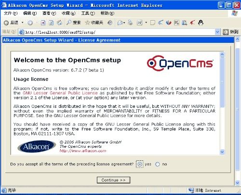Click the Go (转到) button
241x195 pixels.
pyautogui.click(x=230, y=32)
